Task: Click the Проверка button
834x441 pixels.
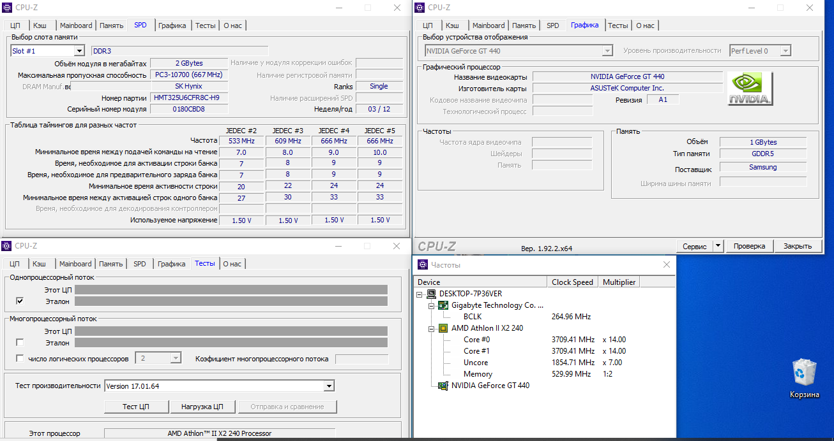Action: coord(749,246)
